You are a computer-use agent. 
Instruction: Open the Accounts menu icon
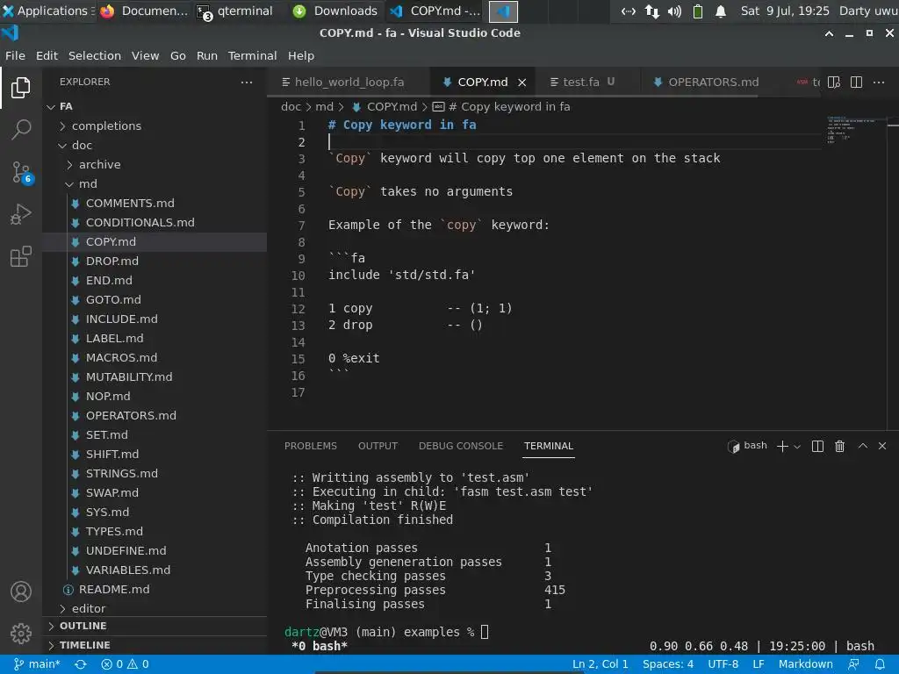click(21, 592)
